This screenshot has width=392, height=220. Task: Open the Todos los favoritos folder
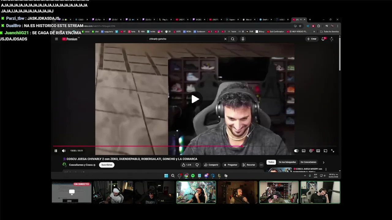pyautogui.click(x=330, y=31)
